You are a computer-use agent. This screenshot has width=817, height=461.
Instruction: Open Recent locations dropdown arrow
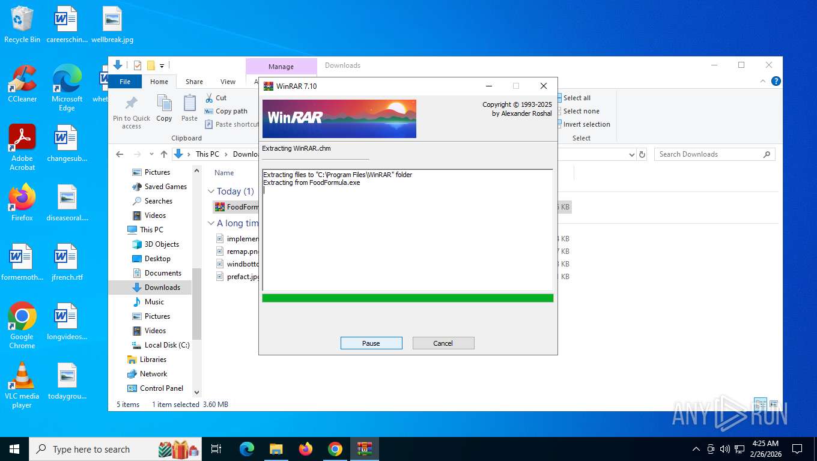(x=151, y=154)
